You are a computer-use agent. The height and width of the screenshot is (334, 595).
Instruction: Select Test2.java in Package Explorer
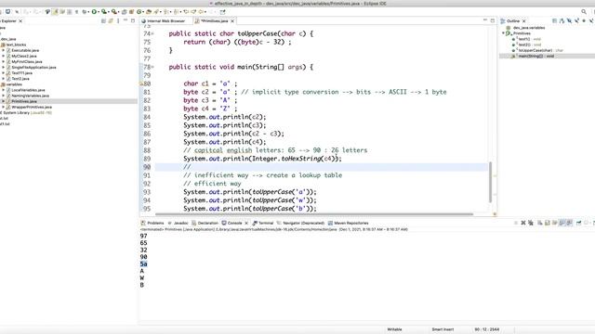[x=20, y=79]
